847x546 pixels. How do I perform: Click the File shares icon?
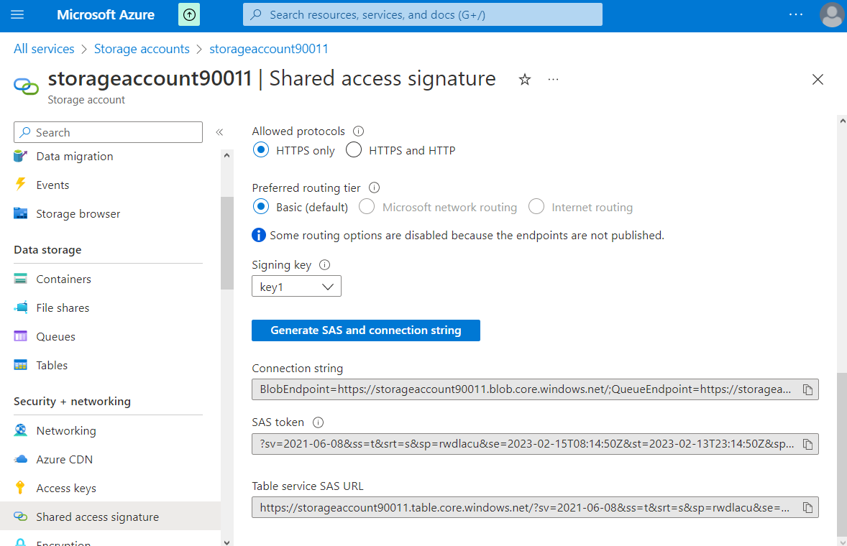[x=21, y=307]
